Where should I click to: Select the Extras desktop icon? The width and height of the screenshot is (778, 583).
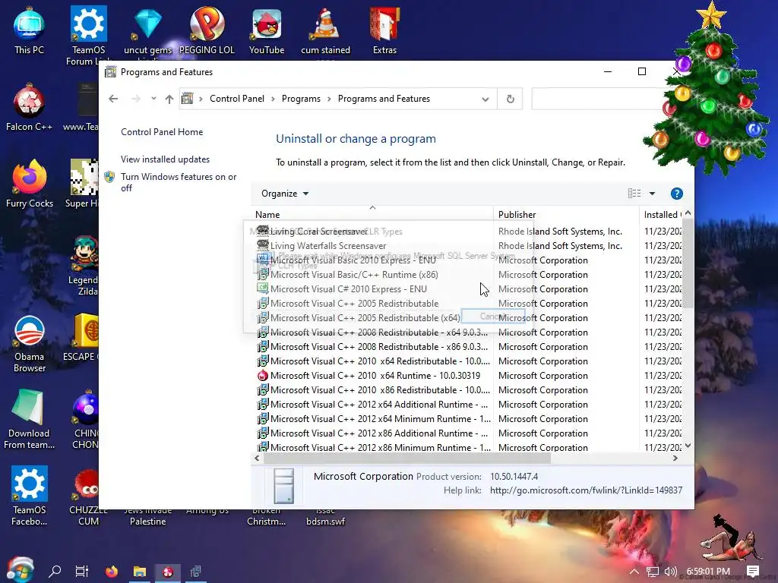point(384,30)
